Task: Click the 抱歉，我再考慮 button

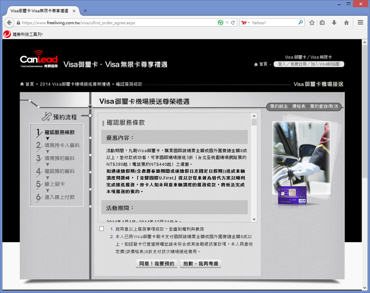Action: click(x=200, y=264)
